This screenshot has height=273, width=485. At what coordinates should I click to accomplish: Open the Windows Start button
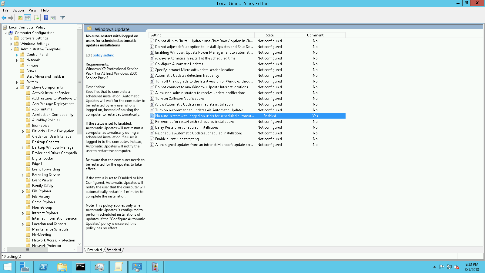pos(8,267)
